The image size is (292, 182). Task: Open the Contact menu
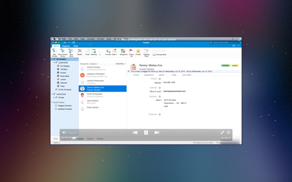pos(91,39)
